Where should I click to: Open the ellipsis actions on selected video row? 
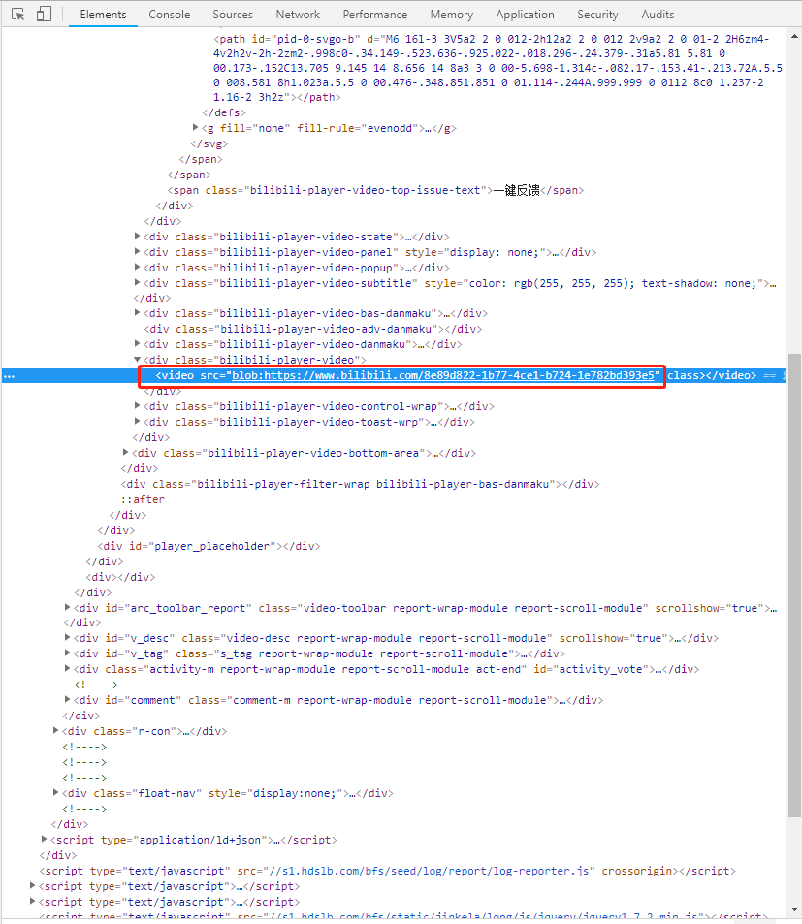tap(9, 376)
